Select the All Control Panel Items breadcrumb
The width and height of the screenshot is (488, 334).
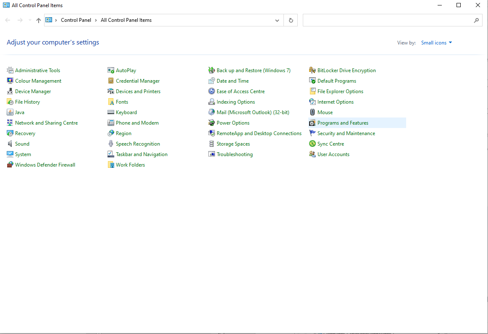[x=126, y=20]
